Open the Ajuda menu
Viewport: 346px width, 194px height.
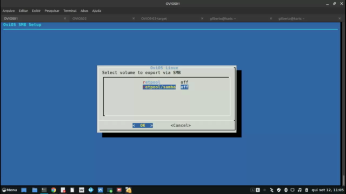click(97, 11)
